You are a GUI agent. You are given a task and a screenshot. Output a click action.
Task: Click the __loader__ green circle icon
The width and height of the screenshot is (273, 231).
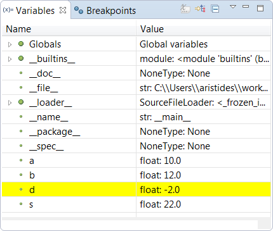[x=21, y=102]
